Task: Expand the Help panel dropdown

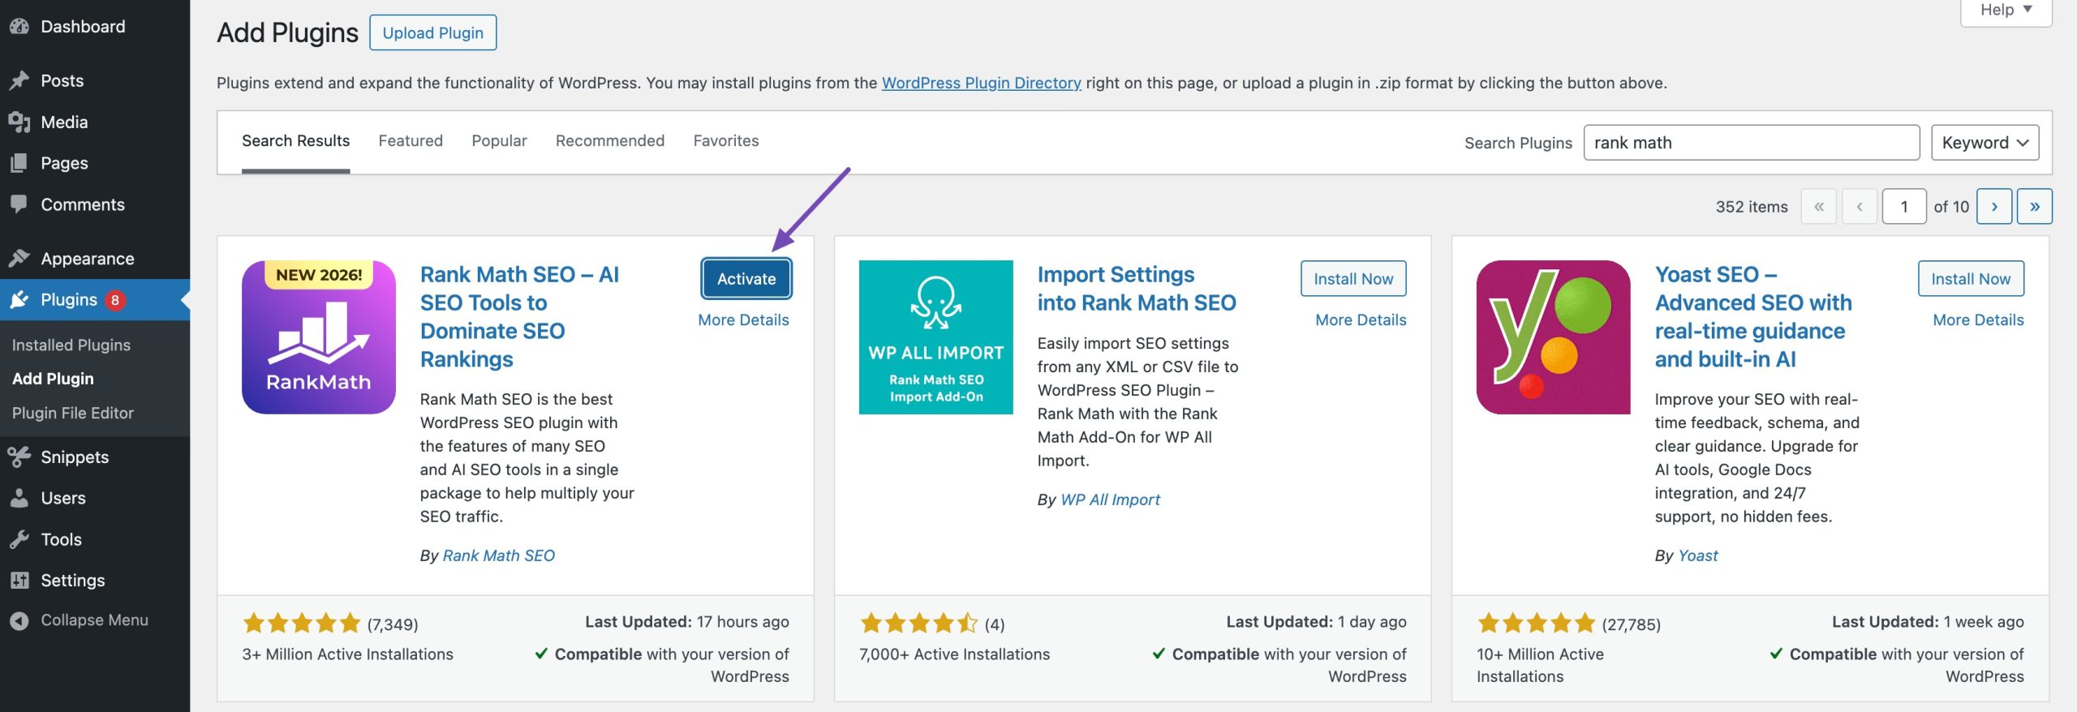Action: coord(2006,11)
